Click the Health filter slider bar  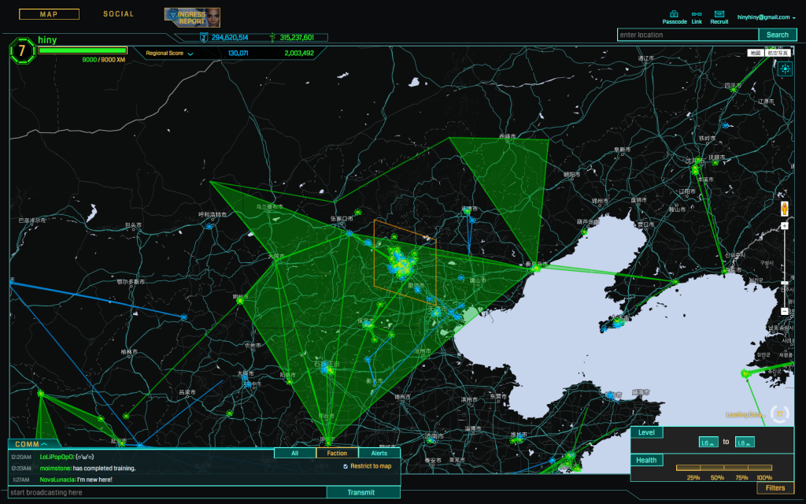click(724, 468)
